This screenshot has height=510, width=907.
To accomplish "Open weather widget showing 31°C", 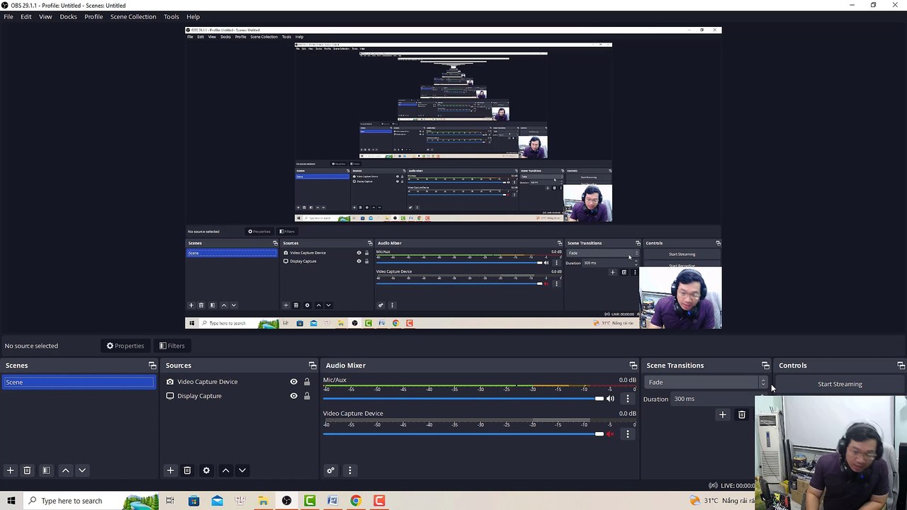I will pyautogui.click(x=721, y=501).
